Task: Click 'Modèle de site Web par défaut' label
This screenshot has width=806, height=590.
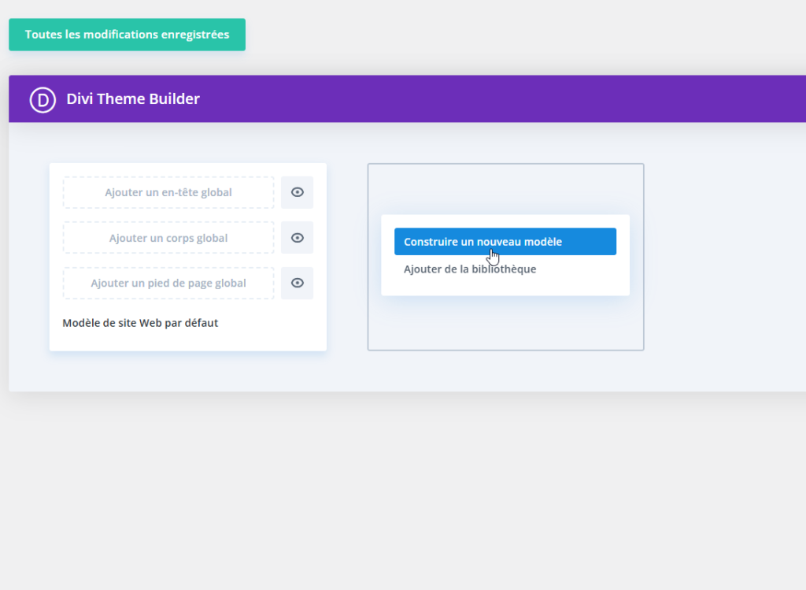Action: tap(140, 323)
